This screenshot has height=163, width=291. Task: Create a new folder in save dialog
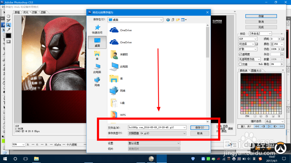tap(178, 20)
